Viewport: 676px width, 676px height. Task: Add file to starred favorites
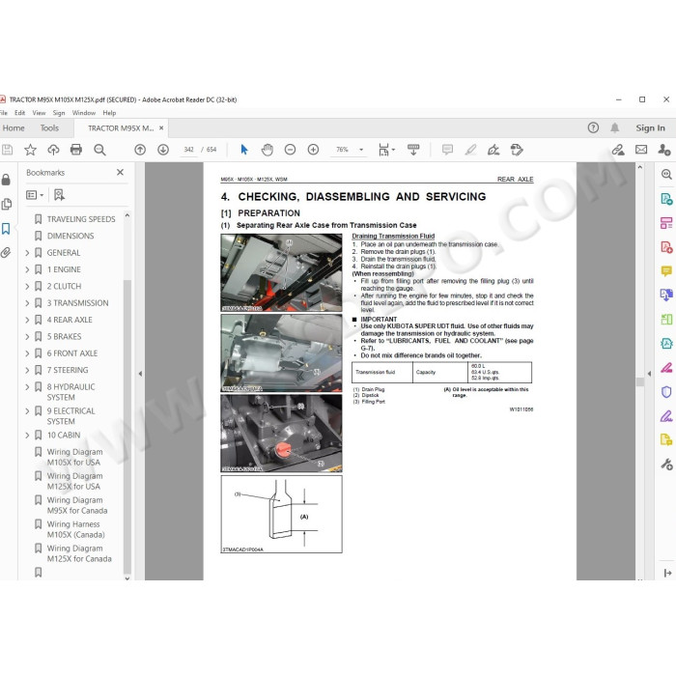coord(30,150)
